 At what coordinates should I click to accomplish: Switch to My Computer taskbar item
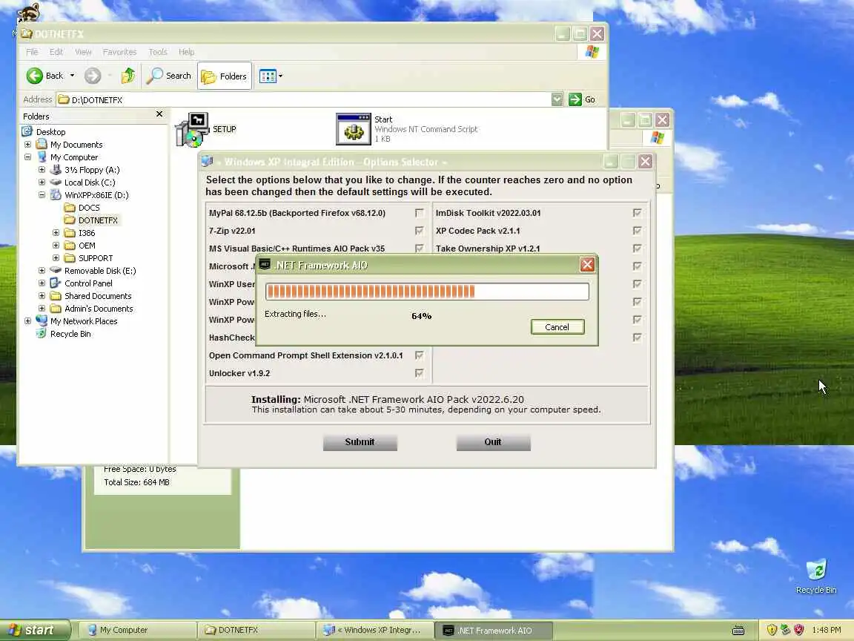(x=139, y=630)
